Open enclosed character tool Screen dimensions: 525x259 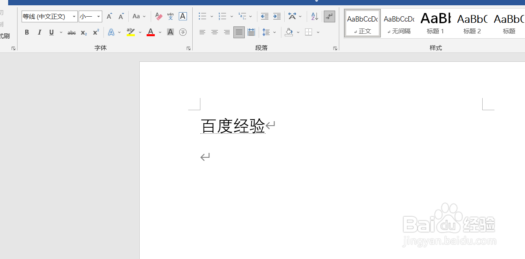pyautogui.click(x=183, y=32)
